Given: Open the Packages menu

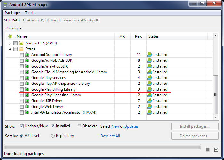Looking at the screenshot, I should tap(12, 13).
